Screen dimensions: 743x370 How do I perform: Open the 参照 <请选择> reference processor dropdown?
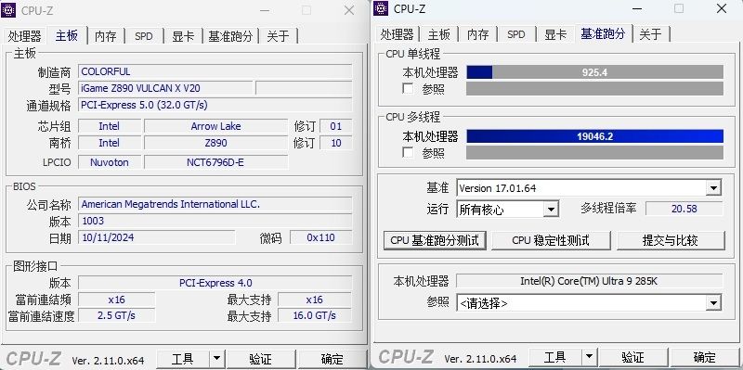[x=713, y=303]
